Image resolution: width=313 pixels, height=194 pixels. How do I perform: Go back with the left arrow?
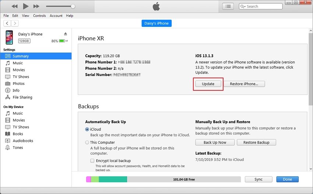(x=7, y=23)
